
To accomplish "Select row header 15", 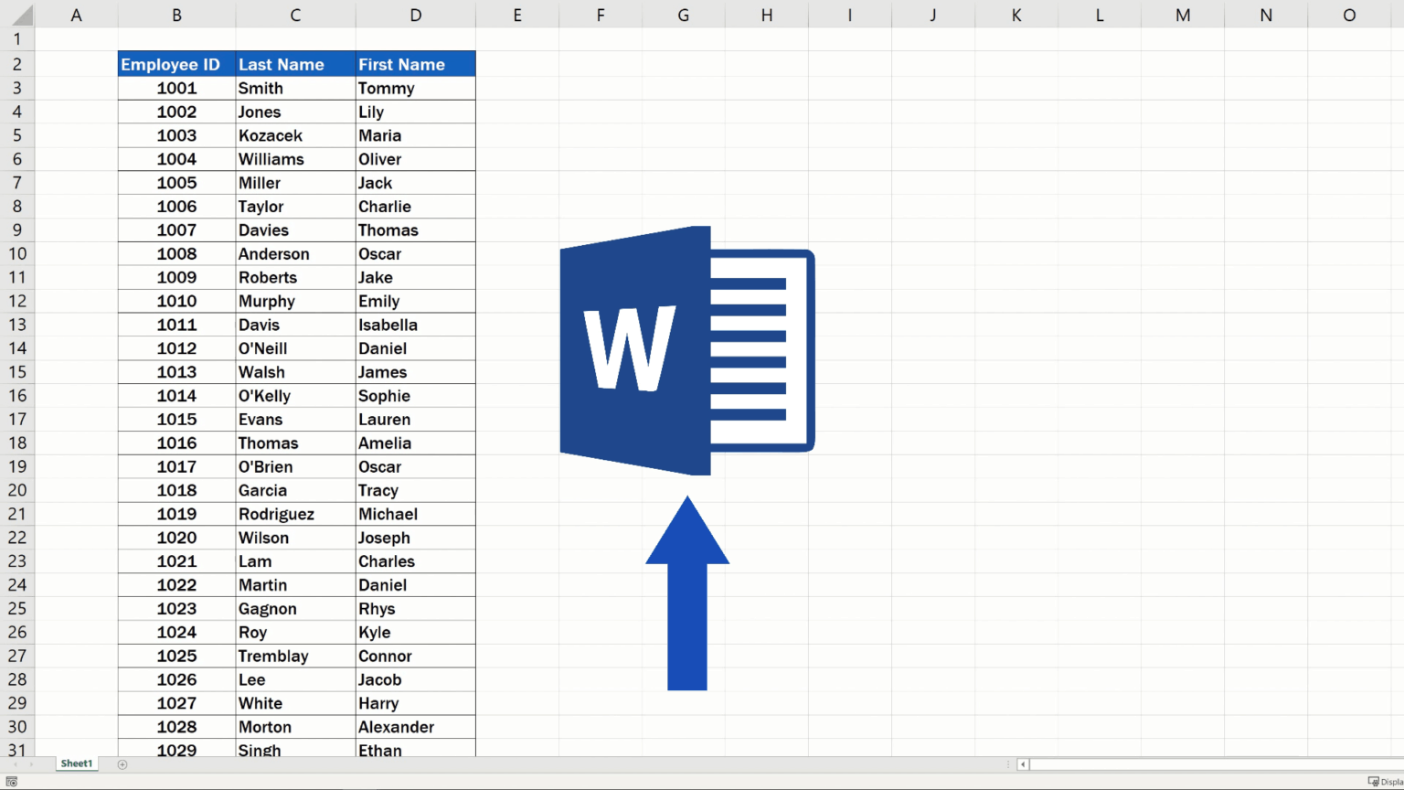I will tap(16, 371).
